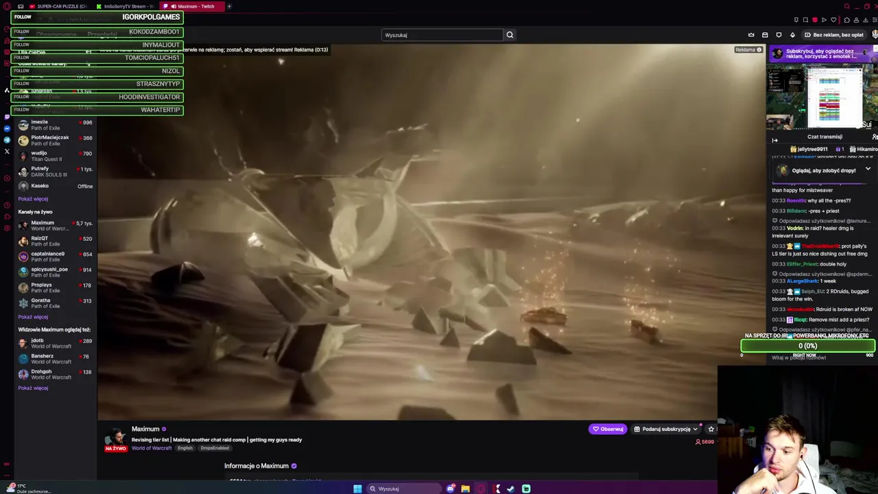Click the Windows taskbar Wyszukaj search box
878x494 pixels.
tap(404, 489)
